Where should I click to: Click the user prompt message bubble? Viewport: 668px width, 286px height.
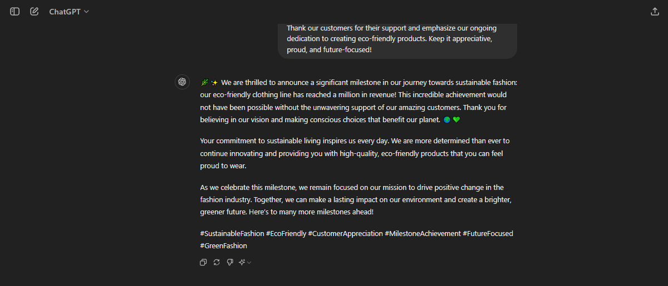tap(397, 39)
